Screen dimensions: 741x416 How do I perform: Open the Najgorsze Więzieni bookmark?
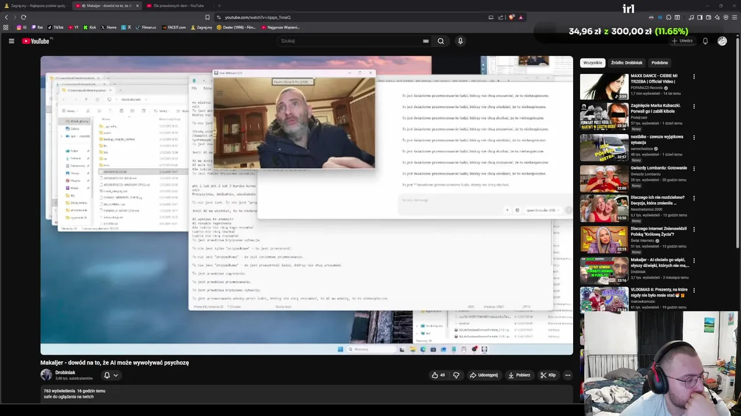coord(280,27)
